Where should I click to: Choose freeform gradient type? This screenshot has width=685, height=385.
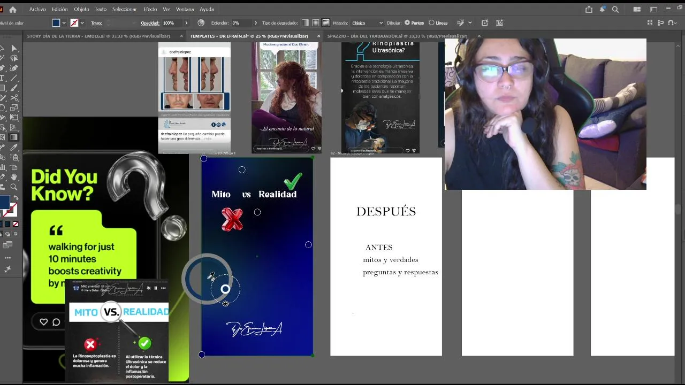pyautogui.click(x=325, y=23)
